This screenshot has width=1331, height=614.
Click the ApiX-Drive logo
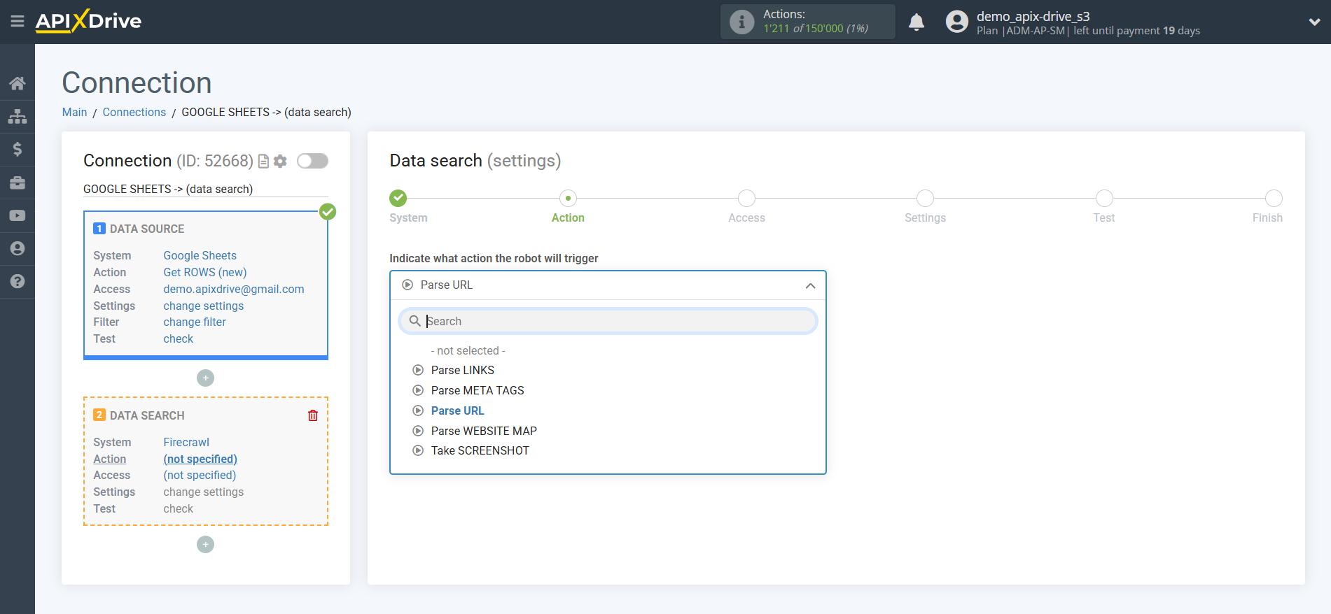88,21
